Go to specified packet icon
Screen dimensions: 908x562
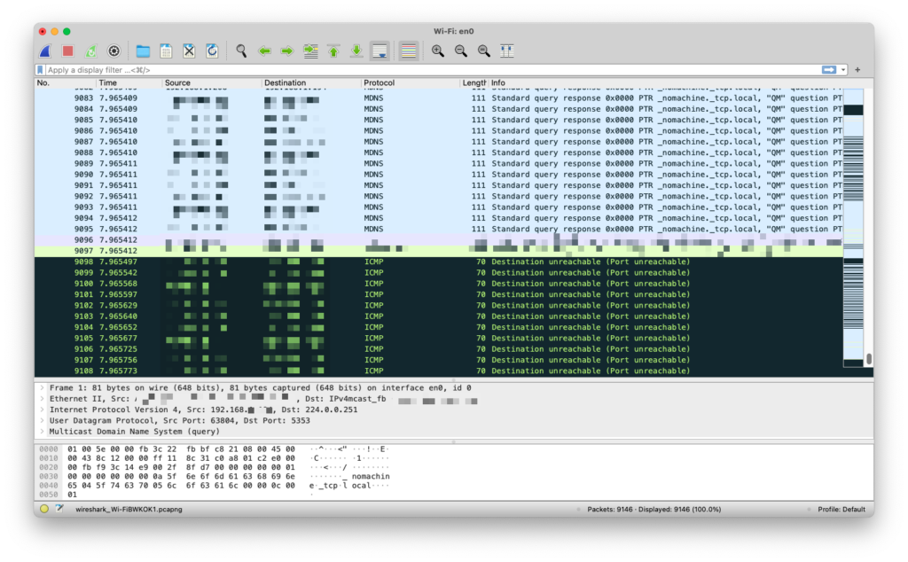pos(311,51)
